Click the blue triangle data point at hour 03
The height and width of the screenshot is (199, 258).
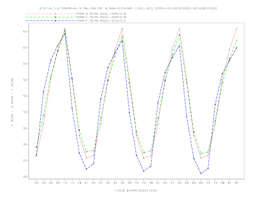(x=43, y=92)
